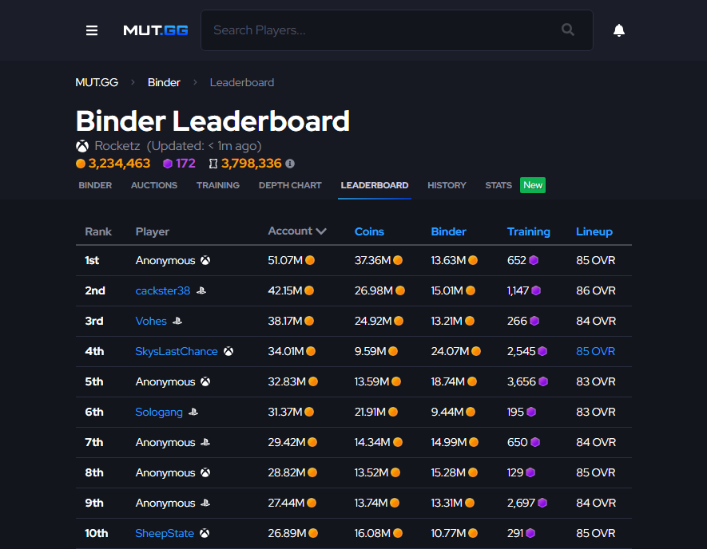This screenshot has width=707, height=549.
Task: Open SkysLastChance 85 OVR lineup link
Action: [x=595, y=351]
